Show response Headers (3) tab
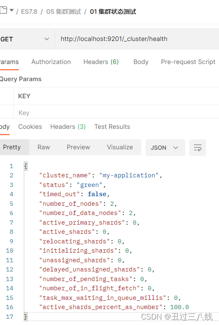The height and width of the screenshot is (325, 219). [68, 127]
